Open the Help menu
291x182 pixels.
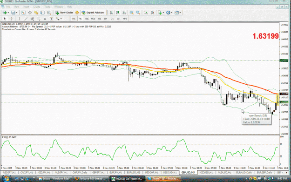[69, 7]
